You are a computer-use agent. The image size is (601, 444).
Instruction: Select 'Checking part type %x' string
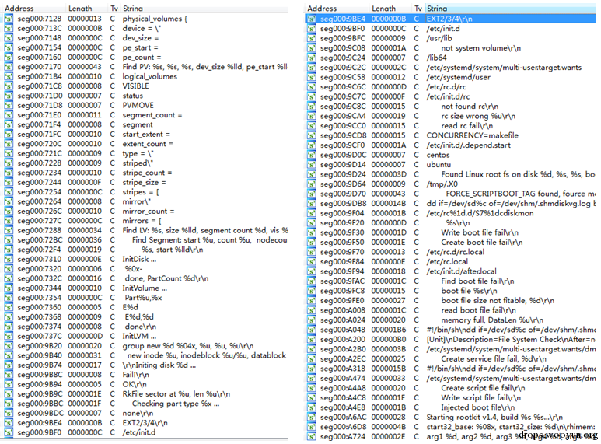click(176, 404)
